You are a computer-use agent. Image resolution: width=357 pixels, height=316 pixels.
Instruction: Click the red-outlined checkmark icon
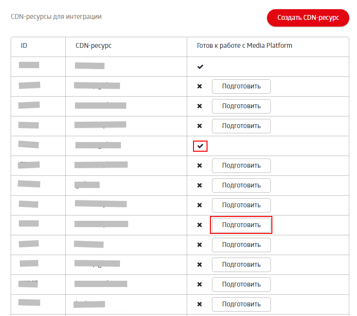tap(200, 146)
